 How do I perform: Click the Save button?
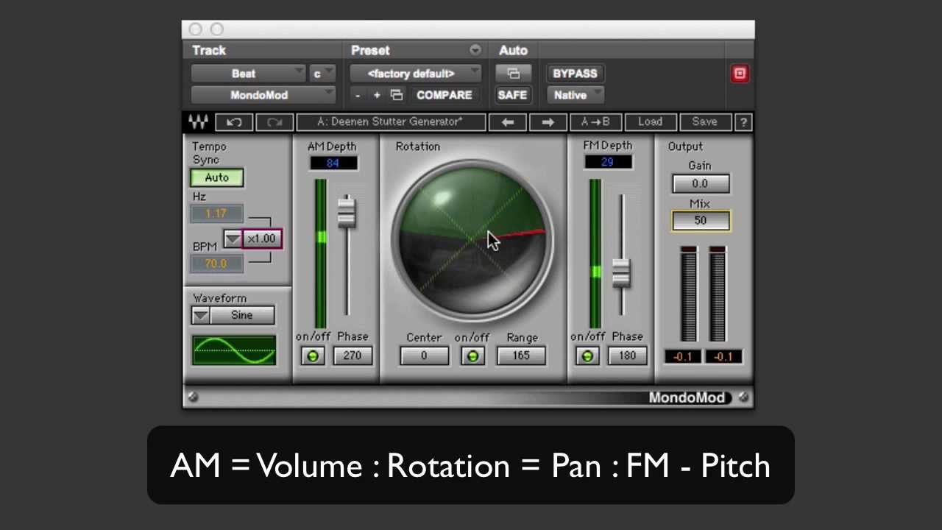coord(704,122)
